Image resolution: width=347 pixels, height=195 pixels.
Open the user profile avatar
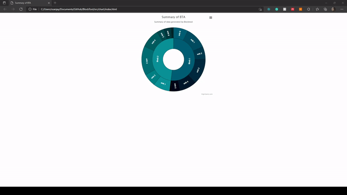click(x=333, y=9)
